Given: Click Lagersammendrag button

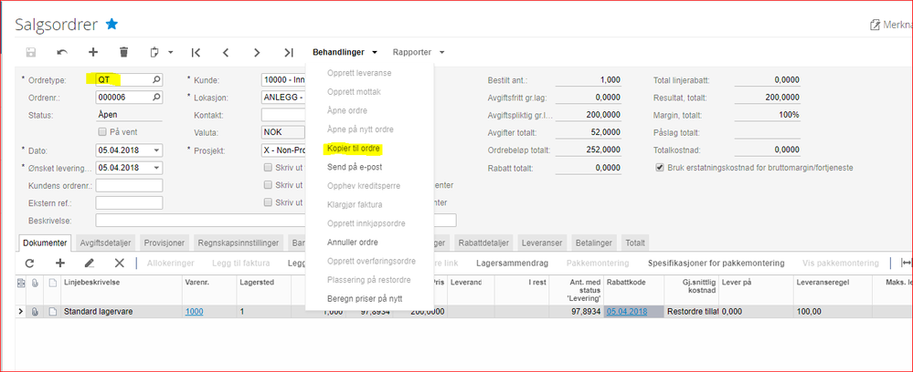Looking at the screenshot, I should 512,263.
